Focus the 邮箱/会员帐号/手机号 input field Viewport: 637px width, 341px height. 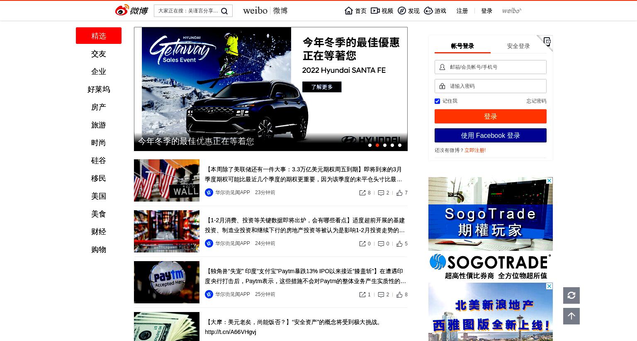coord(491,67)
